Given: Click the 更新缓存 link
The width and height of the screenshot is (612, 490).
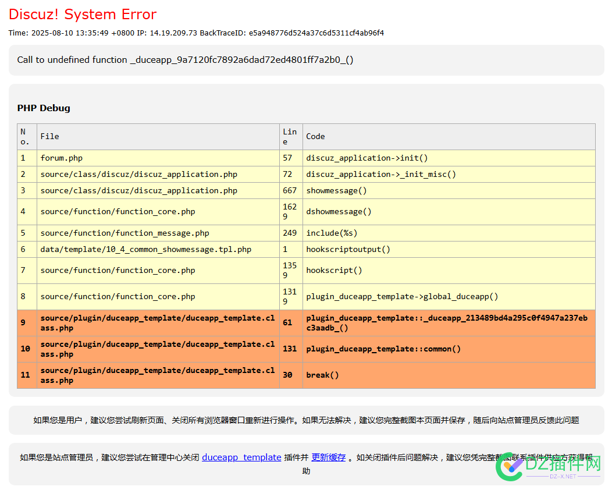Looking at the screenshot, I should coord(329,457).
